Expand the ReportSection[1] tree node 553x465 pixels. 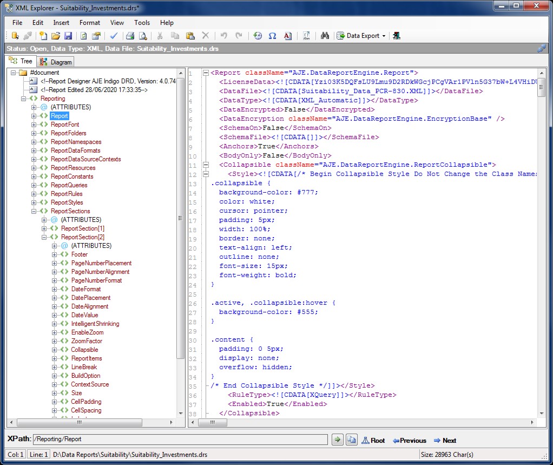[x=44, y=228]
